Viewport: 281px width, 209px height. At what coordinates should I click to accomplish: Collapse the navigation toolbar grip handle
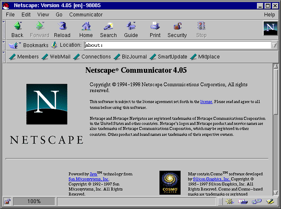tap(4, 30)
